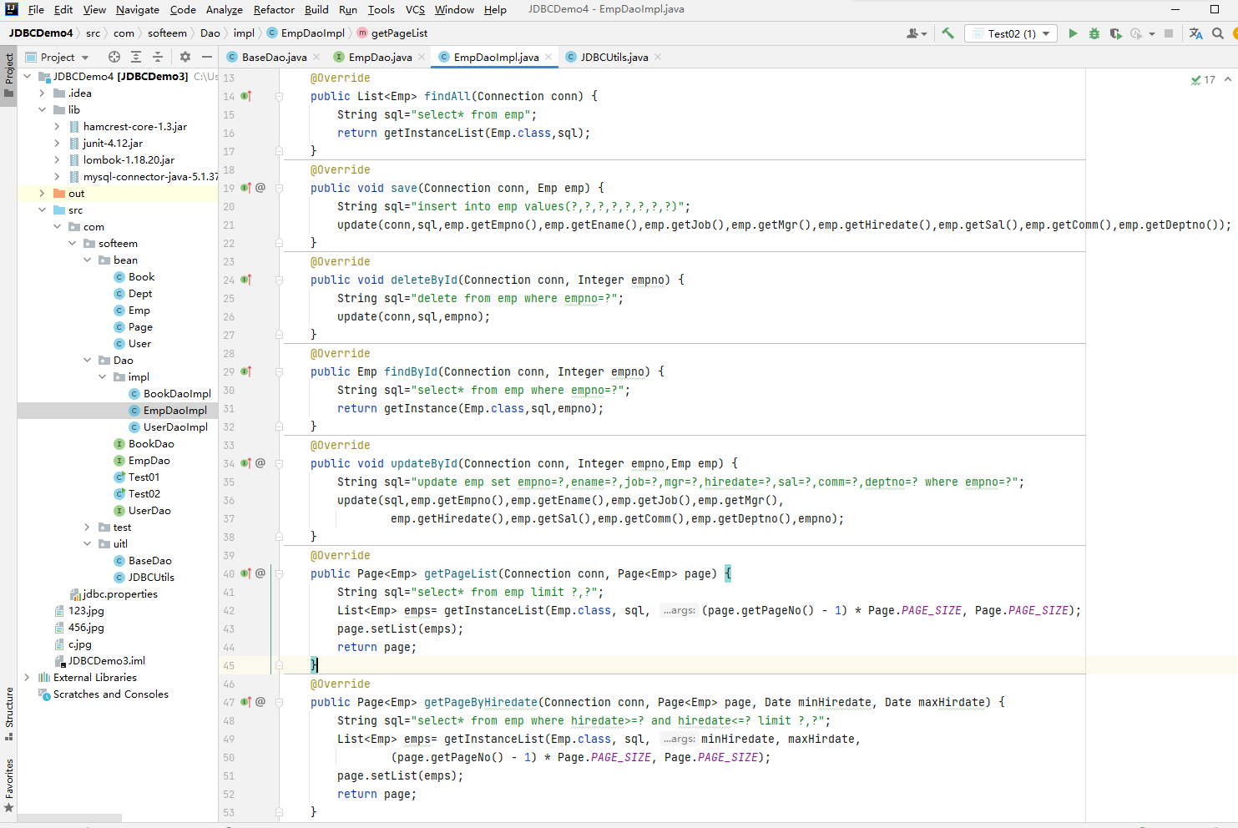Select UserDaoImpl in the project tree
This screenshot has width=1238, height=828.
(175, 427)
